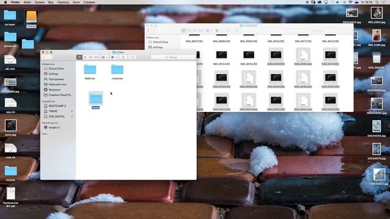The width and height of the screenshot is (390, 219).
Task: Open the Файл menu
Action: coord(27,2)
